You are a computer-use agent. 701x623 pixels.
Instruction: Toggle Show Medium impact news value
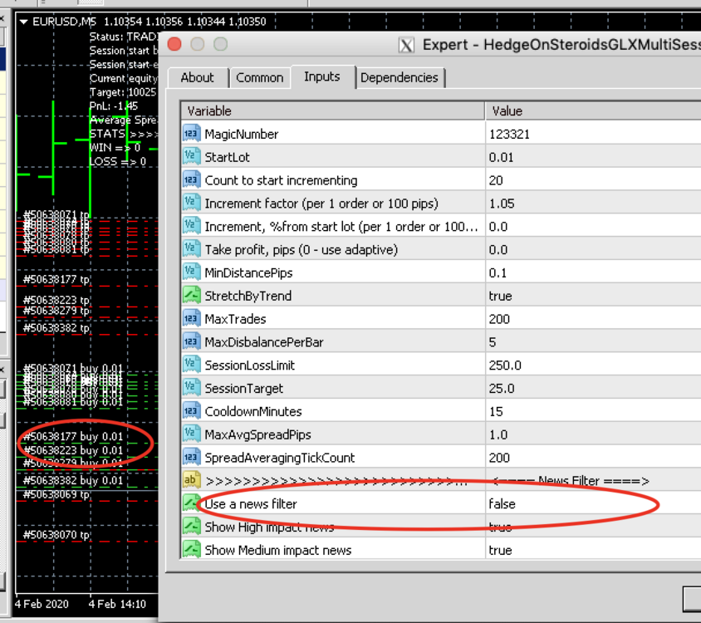point(593,550)
